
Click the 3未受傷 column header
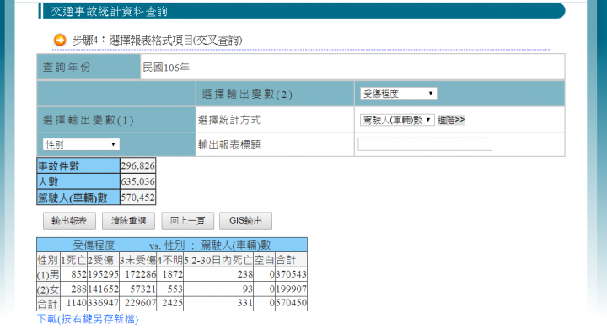[x=137, y=260]
